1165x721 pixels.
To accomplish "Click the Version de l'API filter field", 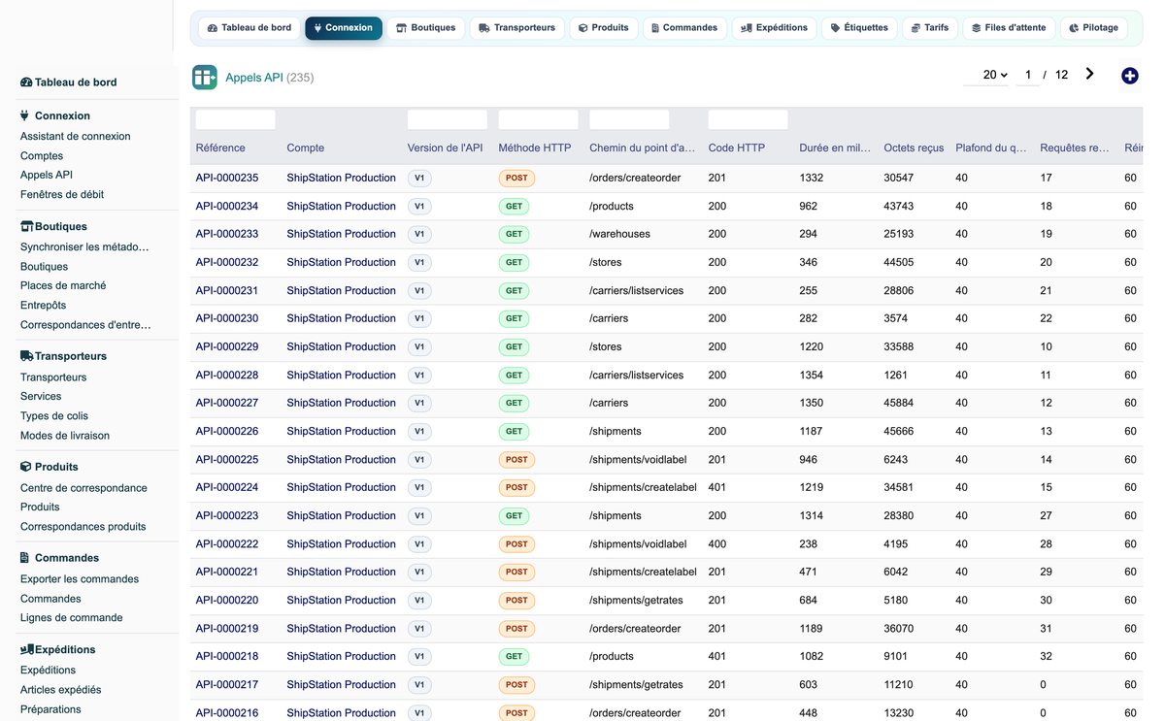I will pyautogui.click(x=447, y=119).
